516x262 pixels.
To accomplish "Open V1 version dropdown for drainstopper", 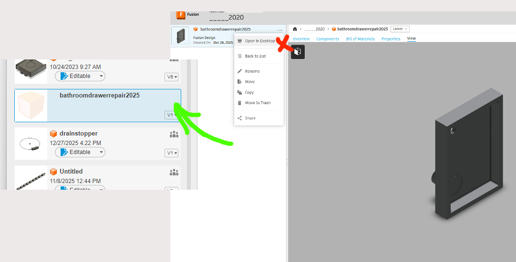I will [172, 153].
